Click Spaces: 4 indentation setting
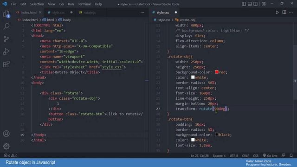297x167 pixels. [x=219, y=156]
